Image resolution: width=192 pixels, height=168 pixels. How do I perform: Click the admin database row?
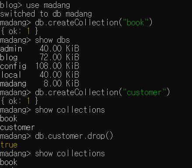(x=39, y=49)
